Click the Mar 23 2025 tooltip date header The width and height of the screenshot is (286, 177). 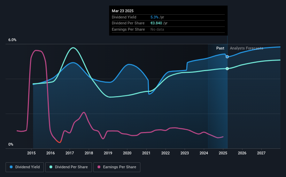(123, 11)
